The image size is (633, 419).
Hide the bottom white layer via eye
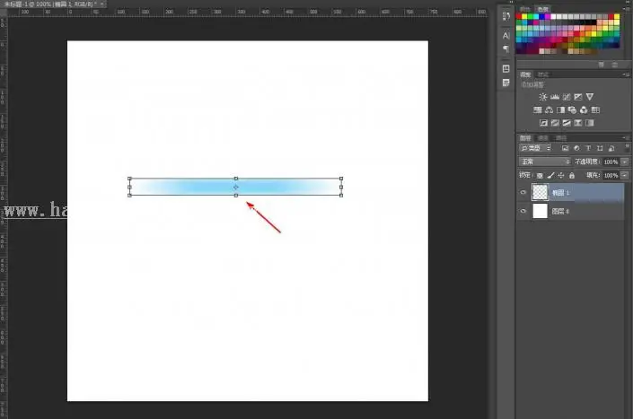click(523, 211)
